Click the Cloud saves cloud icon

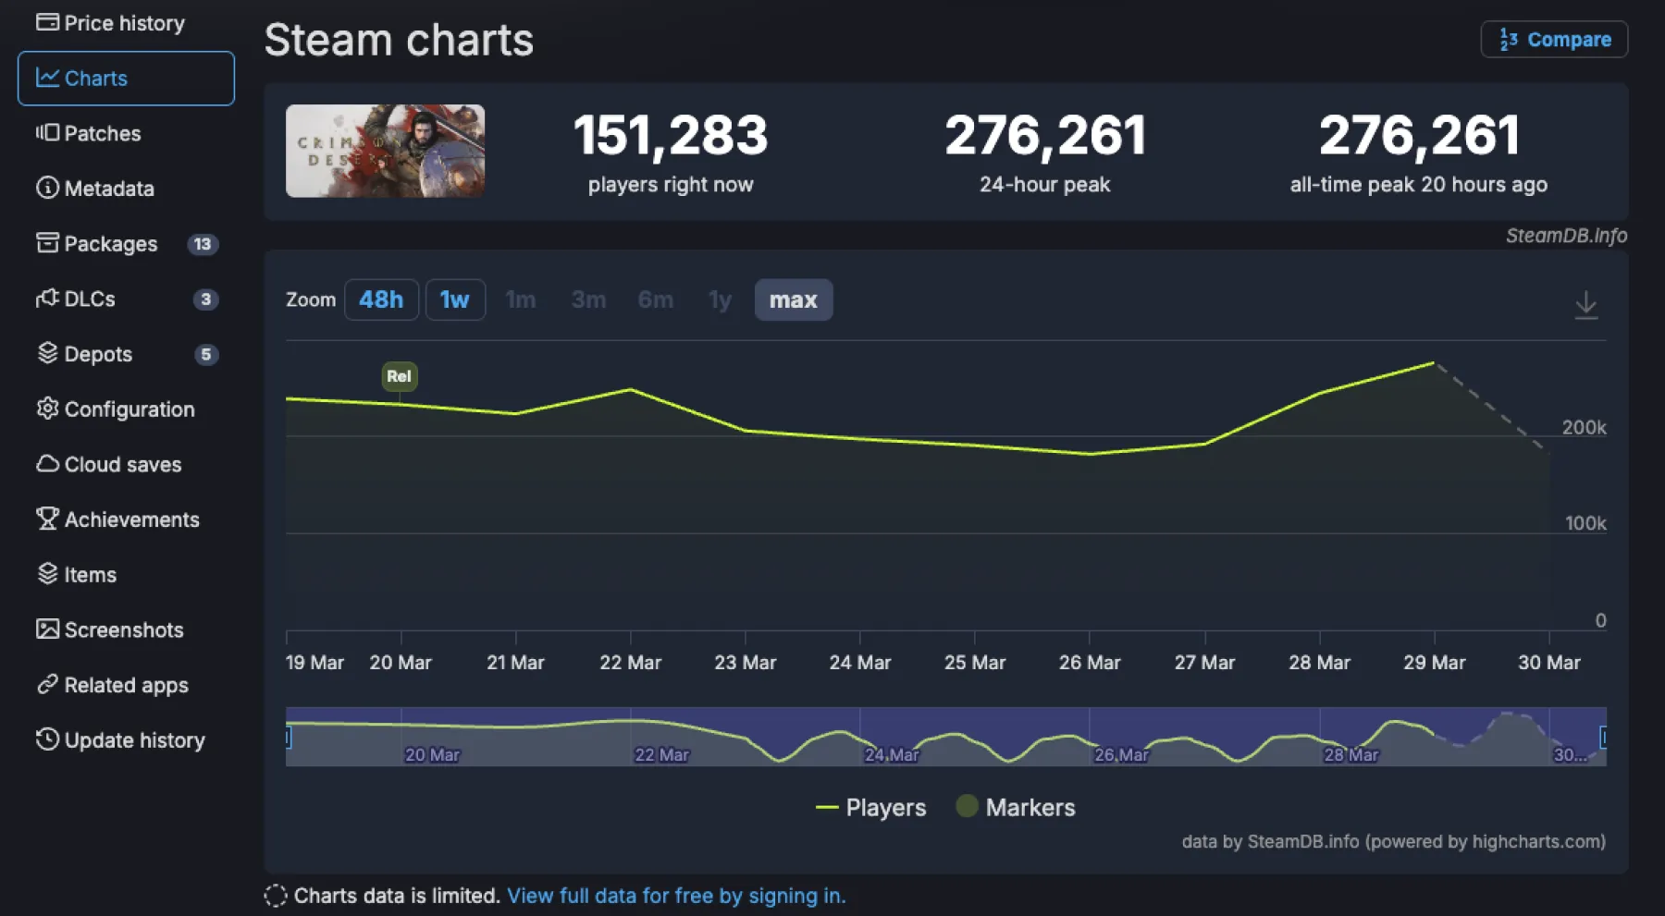tap(47, 464)
